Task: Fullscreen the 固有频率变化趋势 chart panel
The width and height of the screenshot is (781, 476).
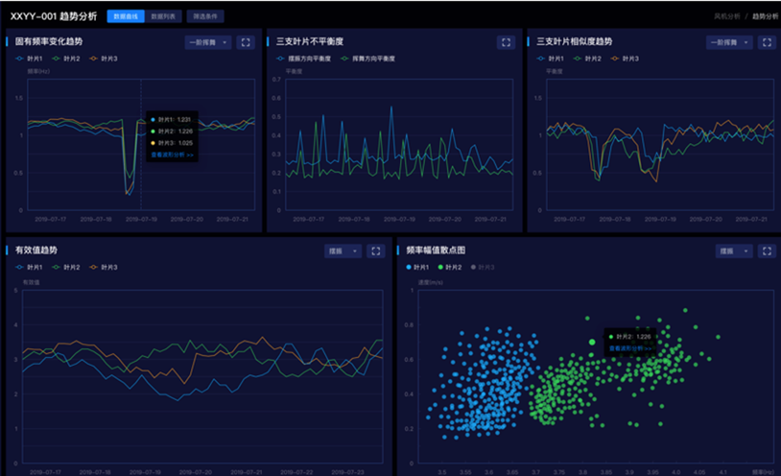Action: pyautogui.click(x=245, y=42)
